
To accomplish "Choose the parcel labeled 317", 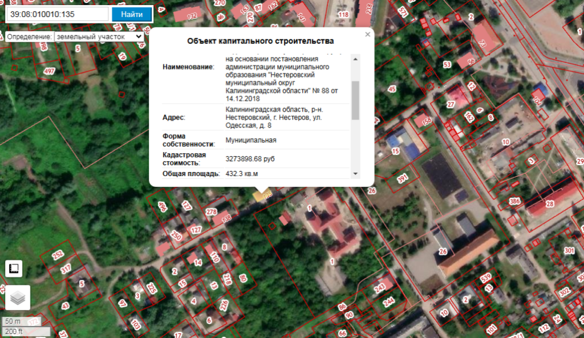I will pyautogui.click(x=66, y=269).
